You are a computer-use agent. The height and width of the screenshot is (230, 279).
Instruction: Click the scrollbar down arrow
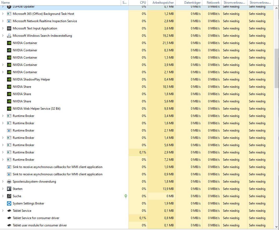point(276,227)
